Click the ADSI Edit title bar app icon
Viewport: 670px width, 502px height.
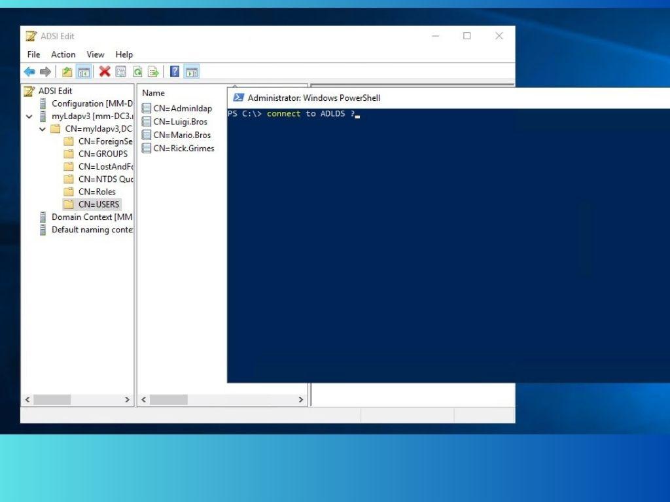click(31, 36)
